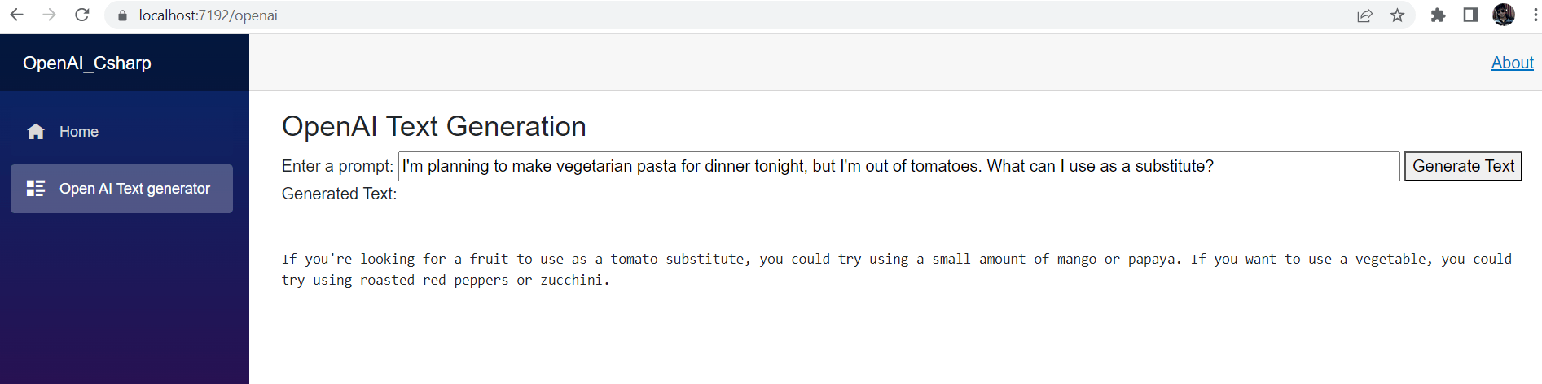Click the Home house icon in sidebar
Image resolution: width=1542 pixels, height=384 pixels.
[36, 132]
